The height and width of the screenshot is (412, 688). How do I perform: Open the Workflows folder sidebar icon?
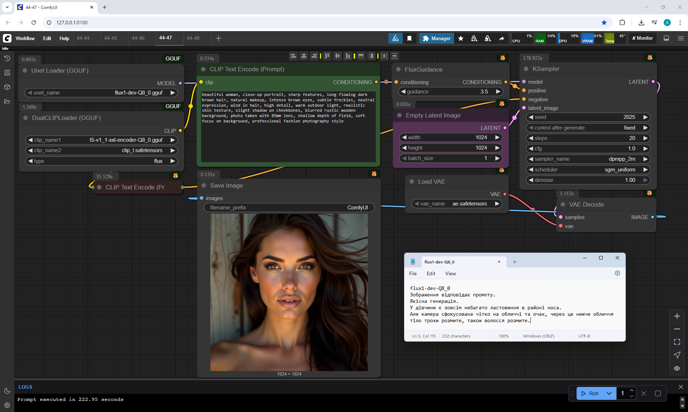(7, 101)
